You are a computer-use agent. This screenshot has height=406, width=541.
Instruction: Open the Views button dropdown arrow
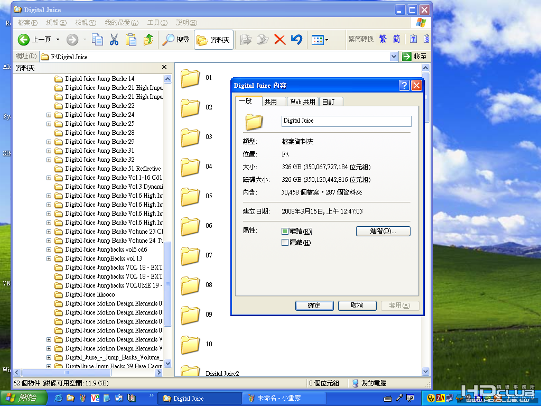click(327, 40)
